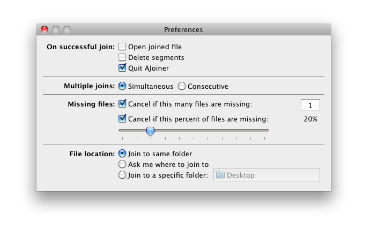Choose Consecutive multiple joins mode
Image resolution: width=370 pixels, height=229 pixels.
182,86
